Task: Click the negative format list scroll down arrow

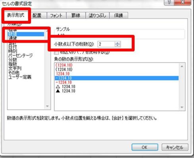Action: point(182,107)
